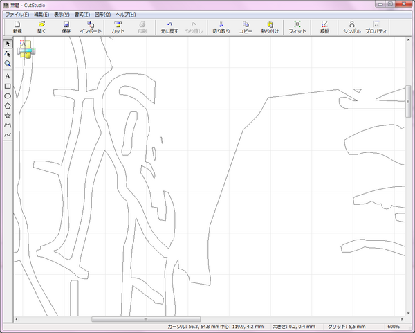Pick the polygon shape tool
415x333 pixels.
click(8, 106)
